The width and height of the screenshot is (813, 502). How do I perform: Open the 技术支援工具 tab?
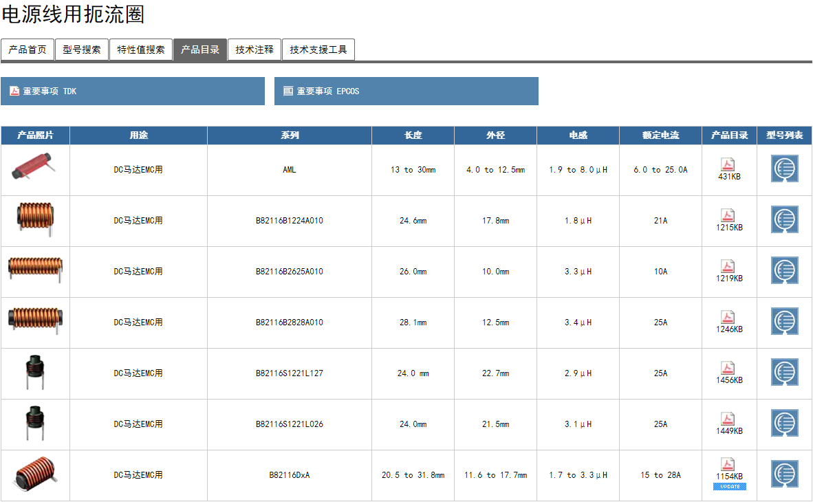(318, 50)
